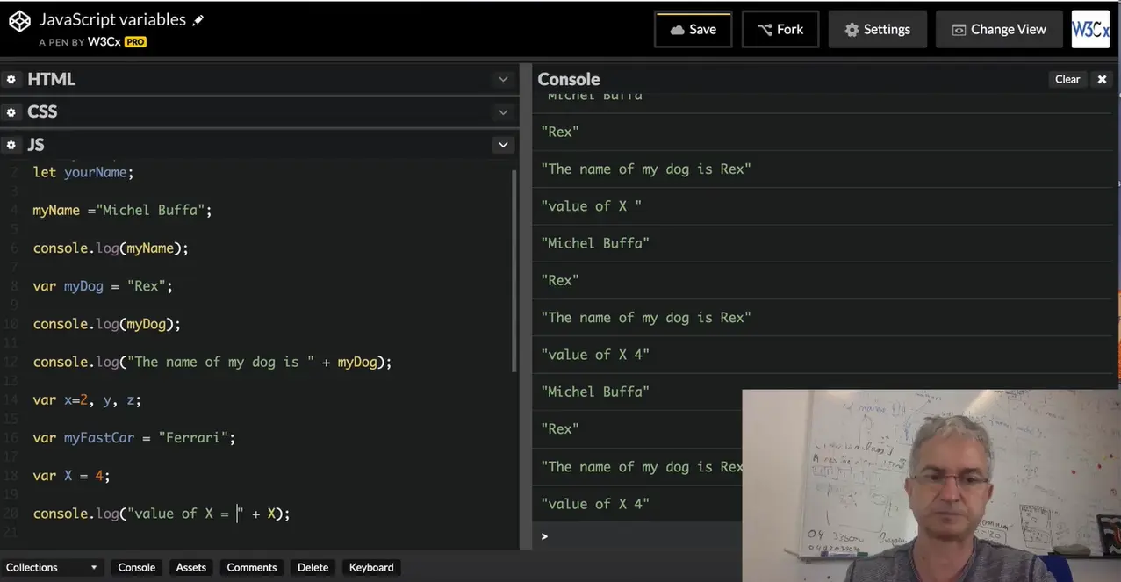The width and height of the screenshot is (1121, 582).
Task: Click the console.log("value of X = " line
Action: [162, 513]
